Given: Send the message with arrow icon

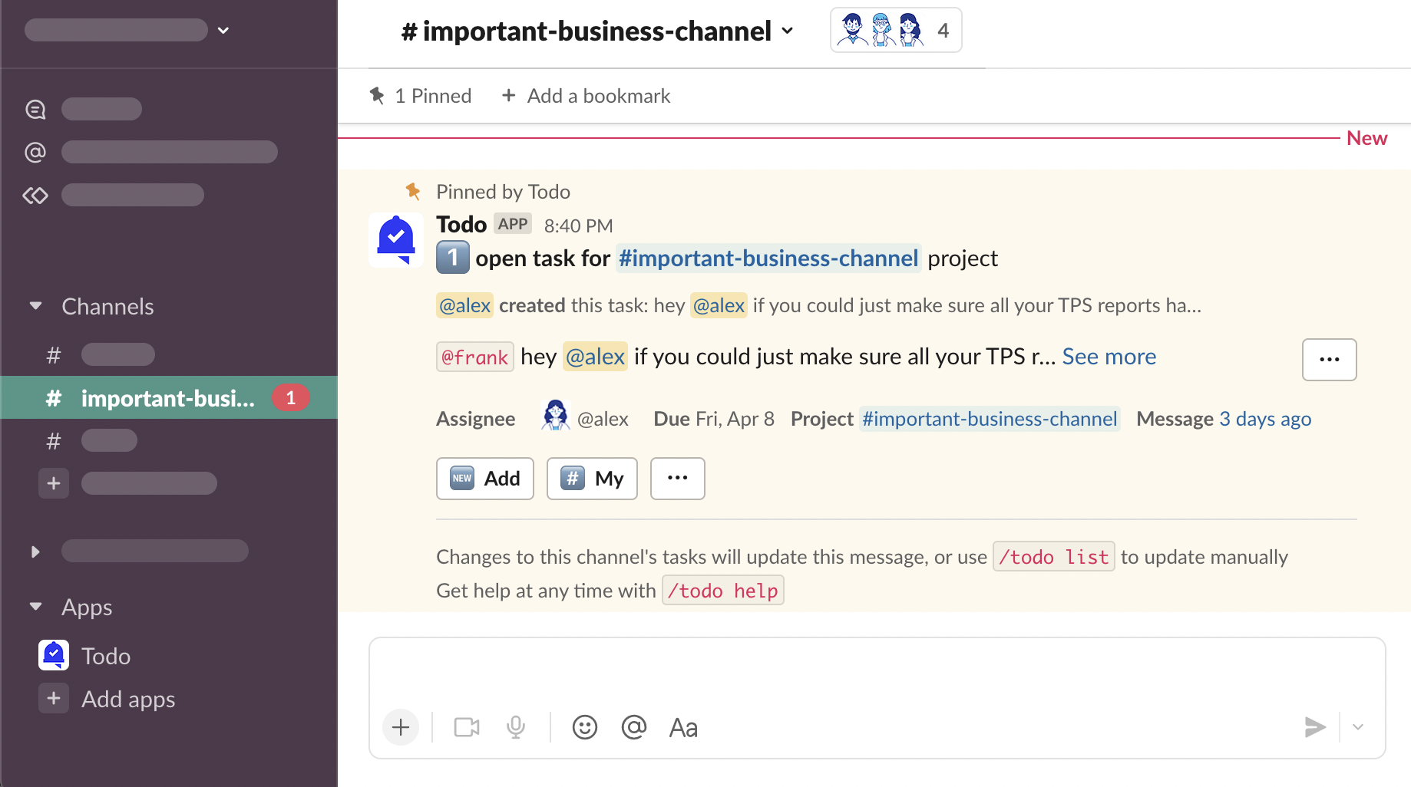Looking at the screenshot, I should click(x=1314, y=727).
